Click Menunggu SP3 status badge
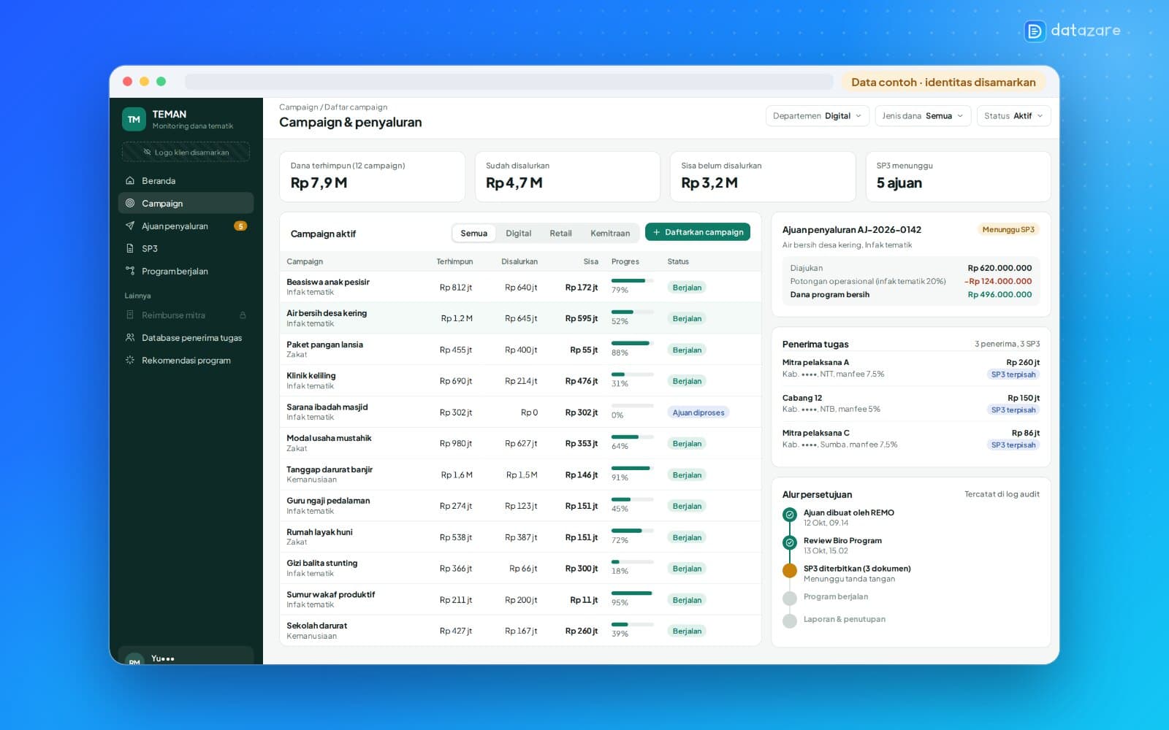The height and width of the screenshot is (730, 1169). click(1008, 229)
